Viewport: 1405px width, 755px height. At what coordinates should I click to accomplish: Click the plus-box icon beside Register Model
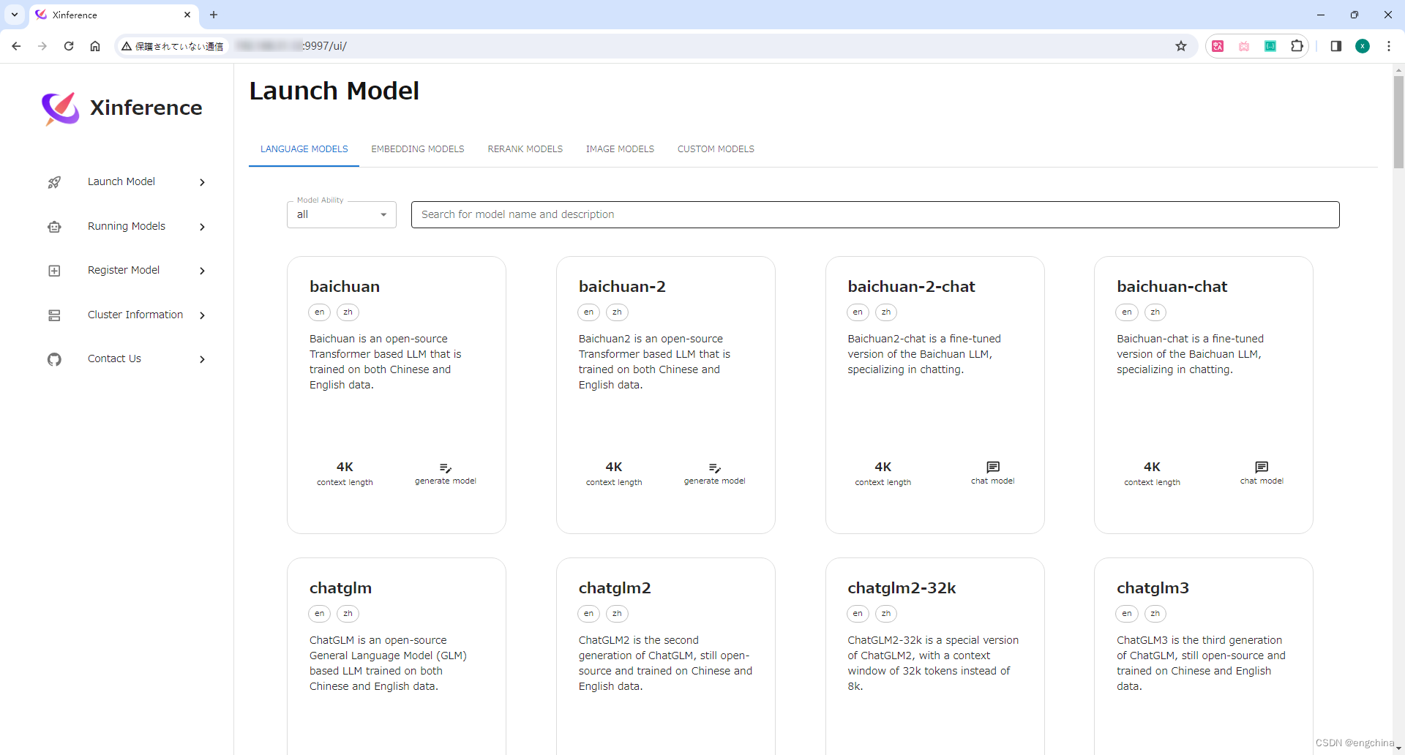click(54, 271)
